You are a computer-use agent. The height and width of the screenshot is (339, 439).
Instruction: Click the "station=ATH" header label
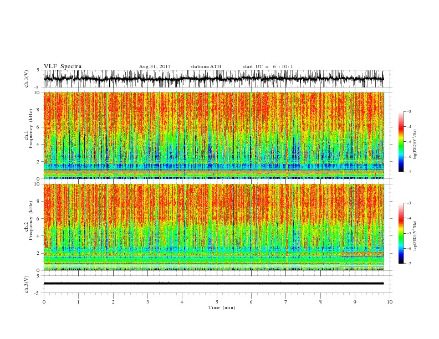206,66
